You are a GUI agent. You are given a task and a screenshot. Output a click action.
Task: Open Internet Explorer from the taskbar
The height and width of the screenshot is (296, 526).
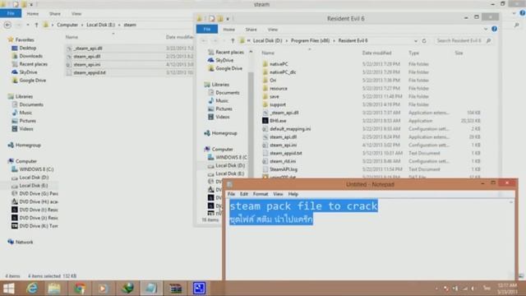(x=32, y=288)
